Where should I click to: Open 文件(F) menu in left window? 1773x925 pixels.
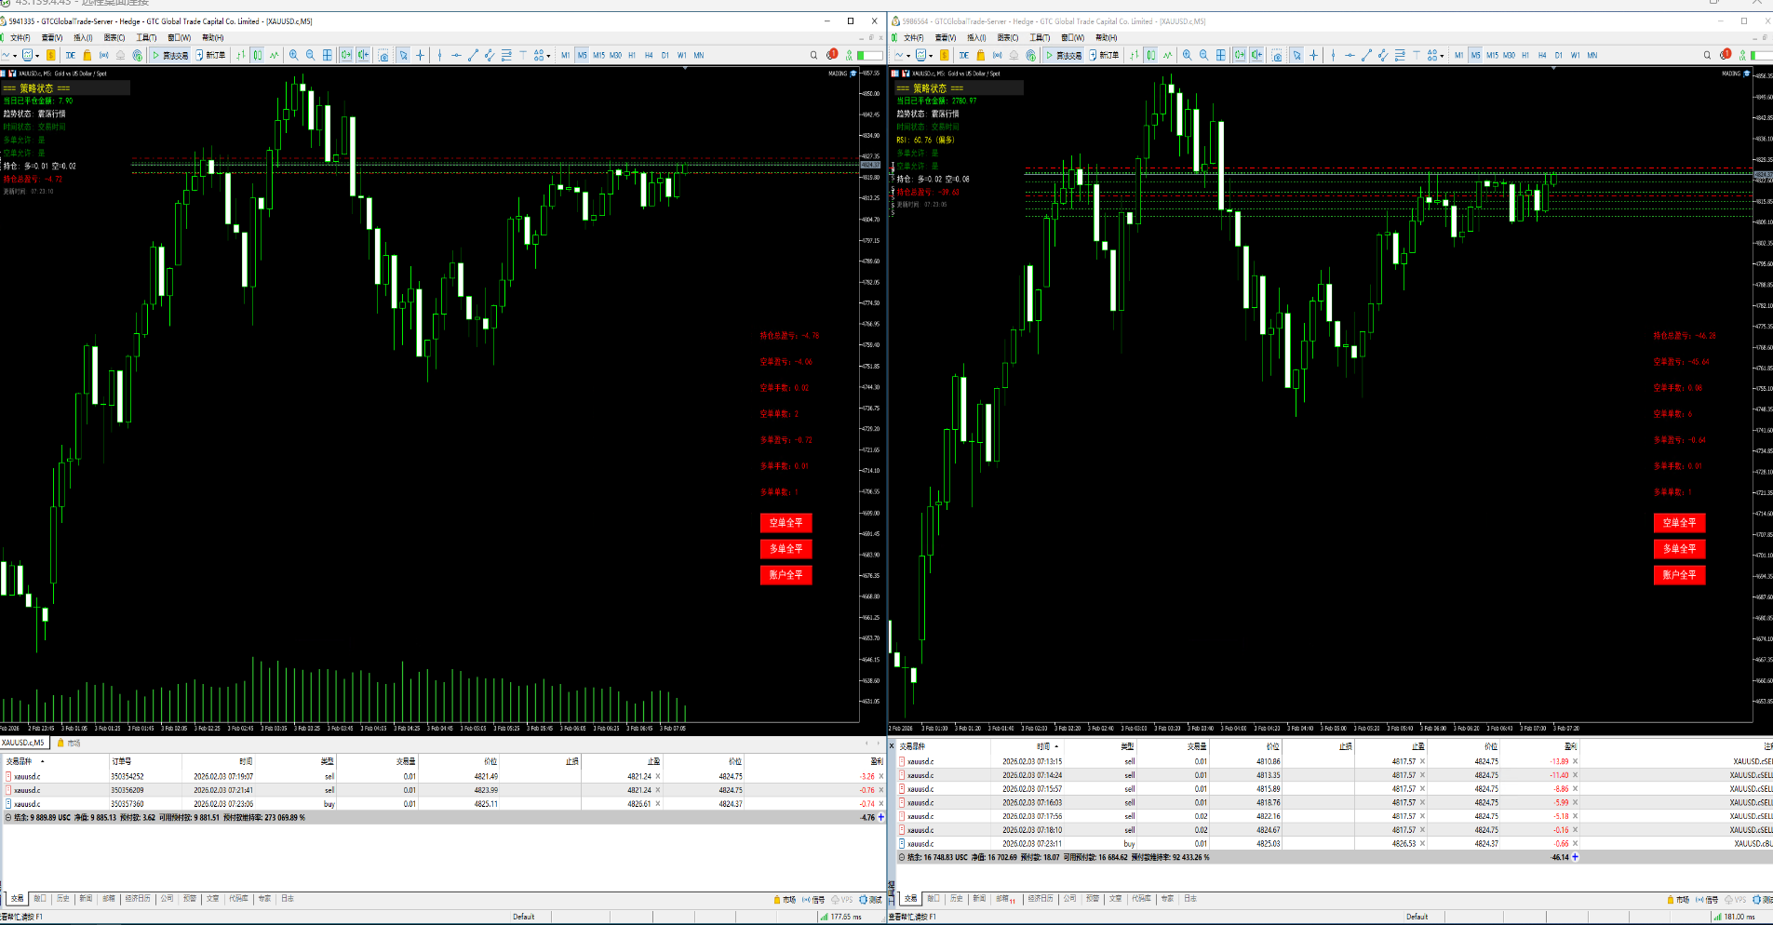(20, 38)
